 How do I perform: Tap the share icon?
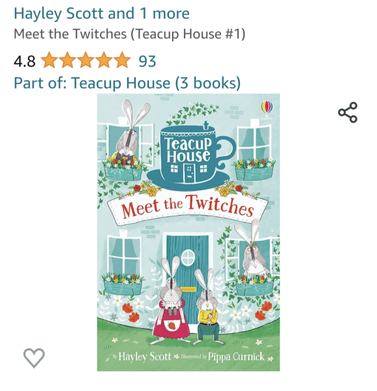click(x=348, y=112)
